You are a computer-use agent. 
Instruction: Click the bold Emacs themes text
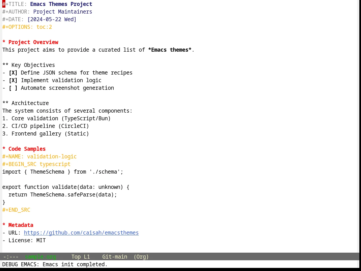[170, 50]
